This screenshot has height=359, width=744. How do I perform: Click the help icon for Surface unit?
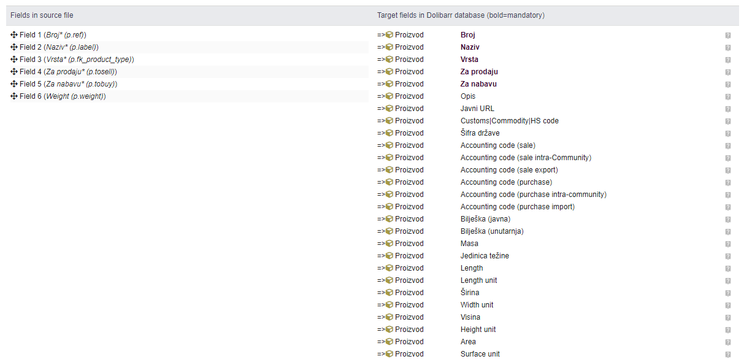(x=728, y=354)
